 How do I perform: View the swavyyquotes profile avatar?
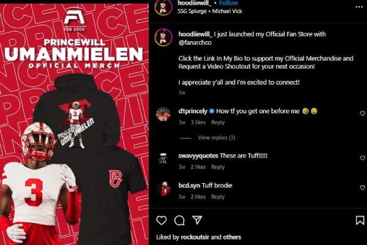point(163,159)
